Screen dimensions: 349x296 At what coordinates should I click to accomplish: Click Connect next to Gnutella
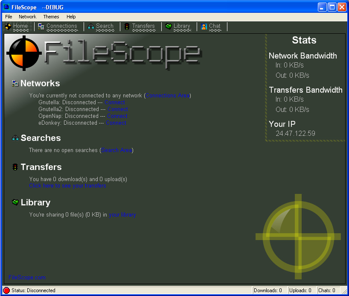(115, 103)
